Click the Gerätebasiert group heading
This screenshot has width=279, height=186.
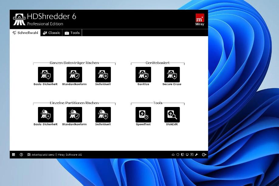point(158,63)
